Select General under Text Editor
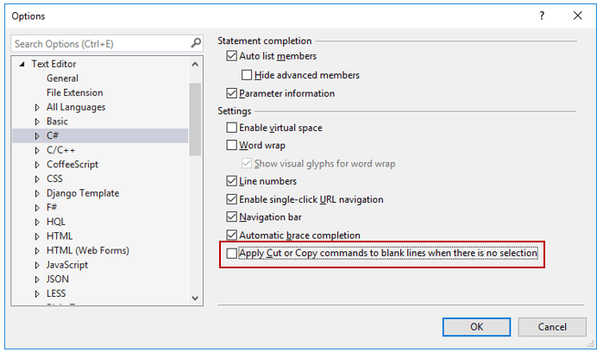This screenshot has height=352, width=603. pos(62,79)
